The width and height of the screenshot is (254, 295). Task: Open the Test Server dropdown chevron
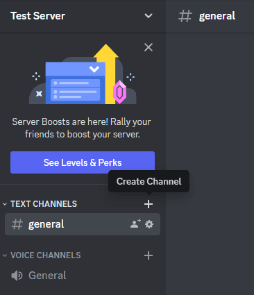(149, 16)
